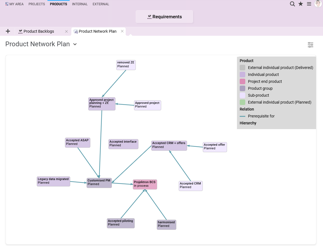Click the 'Project end product' legend label
Viewport: 323px width, 246px height.
click(x=265, y=81)
